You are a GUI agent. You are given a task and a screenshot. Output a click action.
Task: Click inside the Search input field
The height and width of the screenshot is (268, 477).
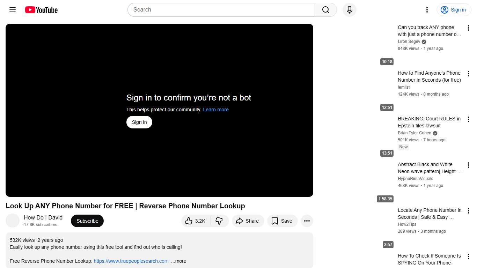[220, 10]
